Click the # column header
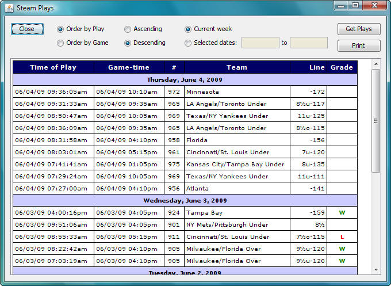The width and height of the screenshot is (391, 286). click(x=174, y=67)
